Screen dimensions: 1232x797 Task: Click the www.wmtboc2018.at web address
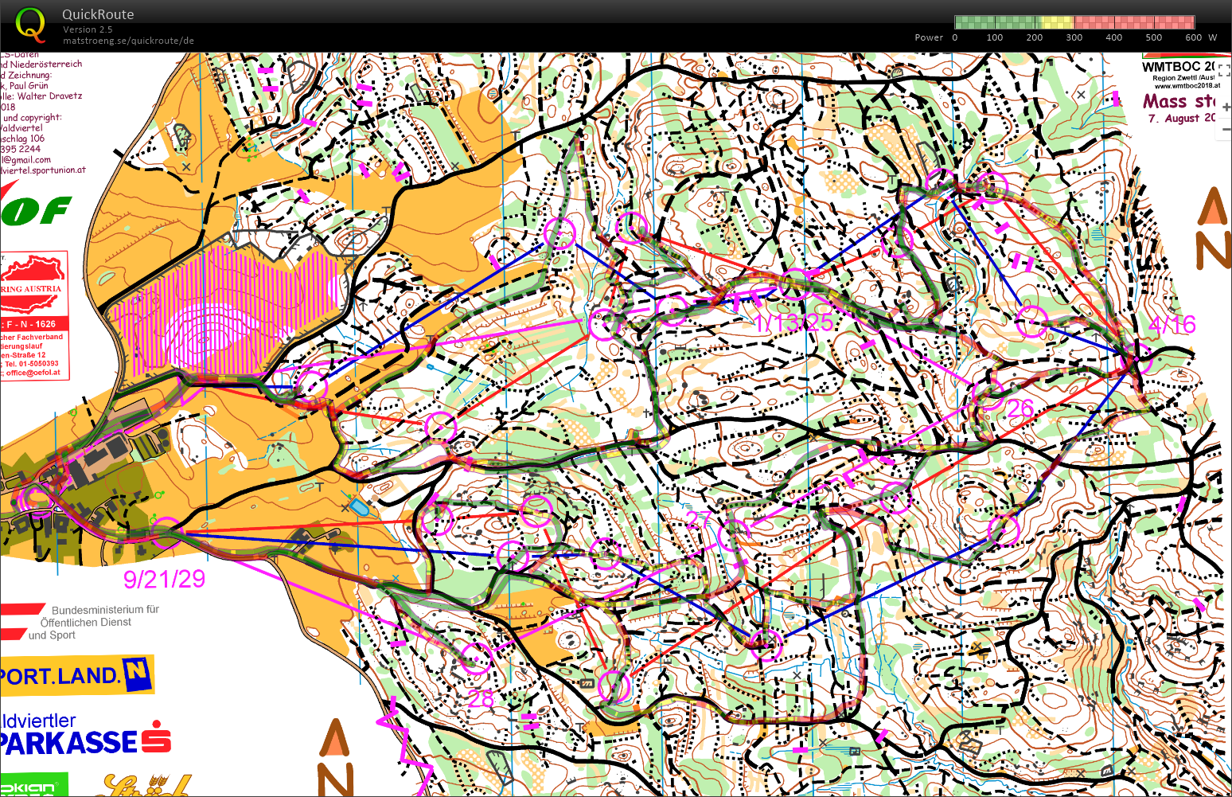[x=1187, y=86]
